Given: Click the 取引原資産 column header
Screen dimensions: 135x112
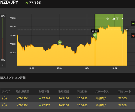Looking at the screenshot, I should 23,91.
